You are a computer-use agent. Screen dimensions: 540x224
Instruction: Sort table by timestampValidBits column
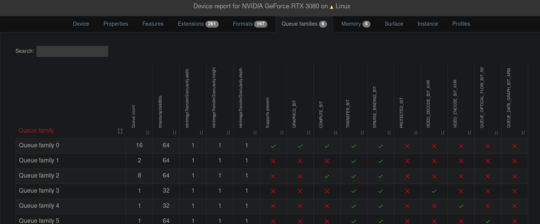[174, 133]
